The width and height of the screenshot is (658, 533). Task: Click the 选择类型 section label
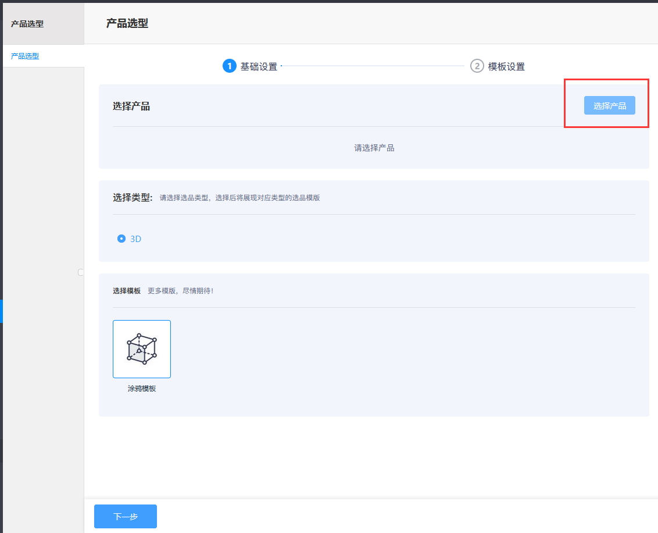133,197
